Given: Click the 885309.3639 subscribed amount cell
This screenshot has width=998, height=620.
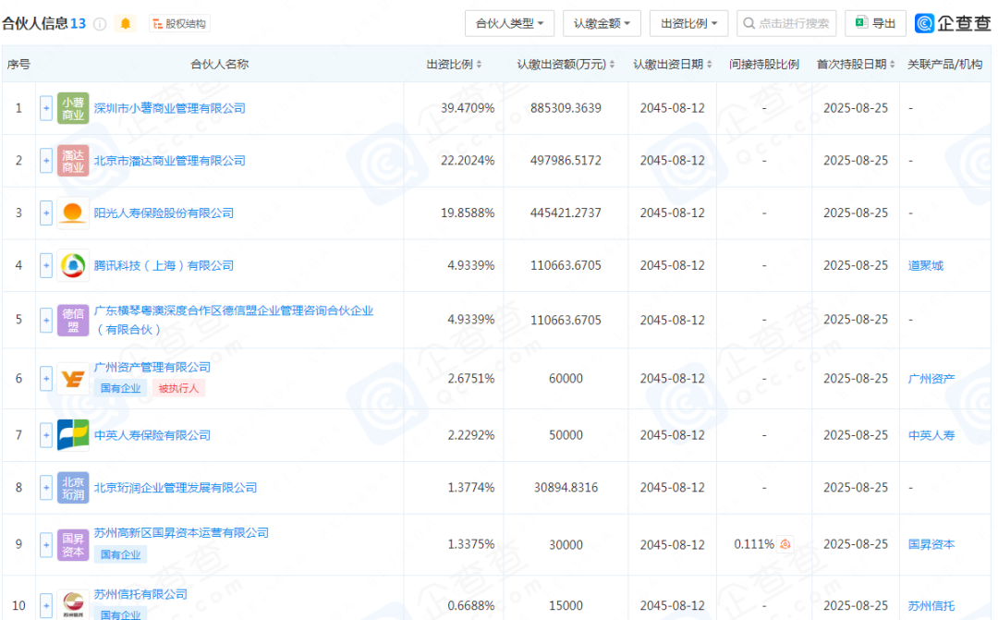Looking at the screenshot, I should point(566,108).
